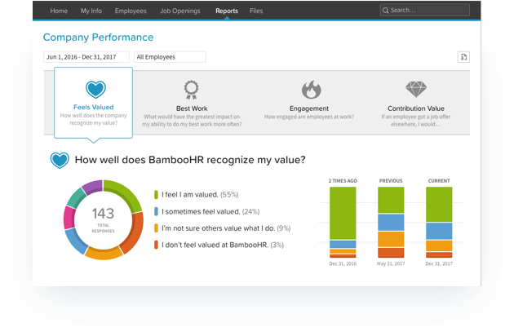Click the Contribution Value diamond icon
Image resolution: width=514 pixels, height=336 pixels.
point(416,90)
